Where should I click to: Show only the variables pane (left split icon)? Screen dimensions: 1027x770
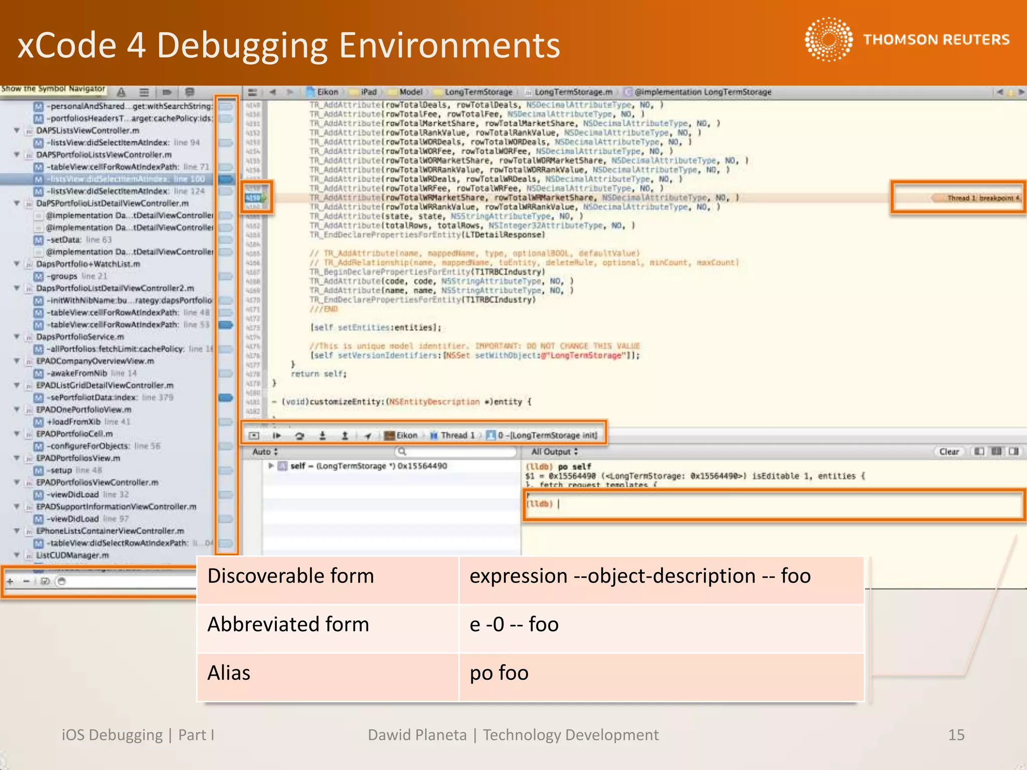click(x=979, y=452)
